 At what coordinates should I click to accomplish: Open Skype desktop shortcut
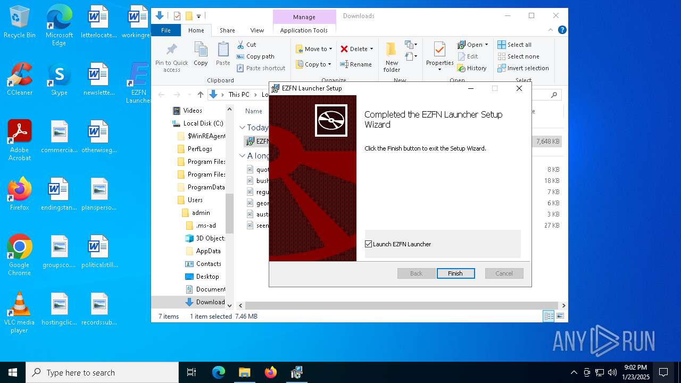point(59,79)
